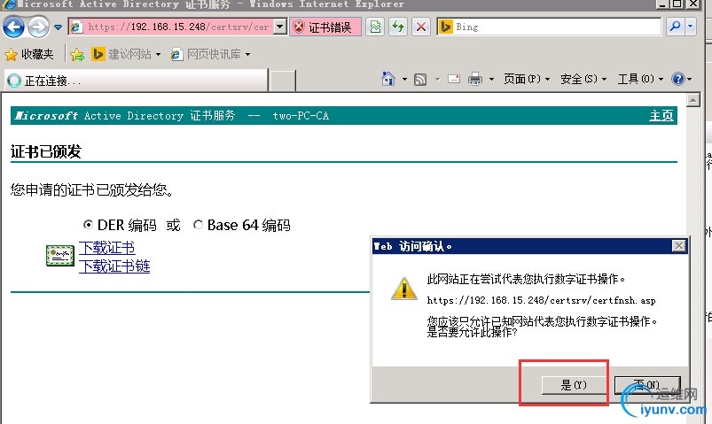The height and width of the screenshot is (424, 712).
Task: Click the Home page icon
Action: click(x=388, y=79)
